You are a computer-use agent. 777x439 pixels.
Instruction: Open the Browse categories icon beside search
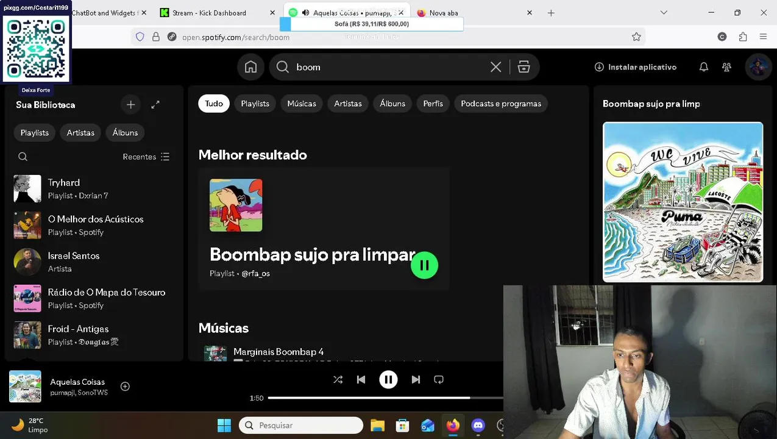(x=523, y=67)
